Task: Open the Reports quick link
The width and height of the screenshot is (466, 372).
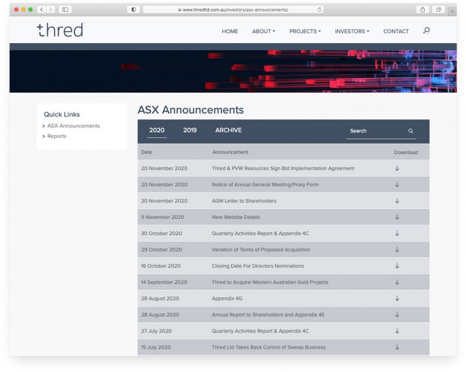Action: 57,136
